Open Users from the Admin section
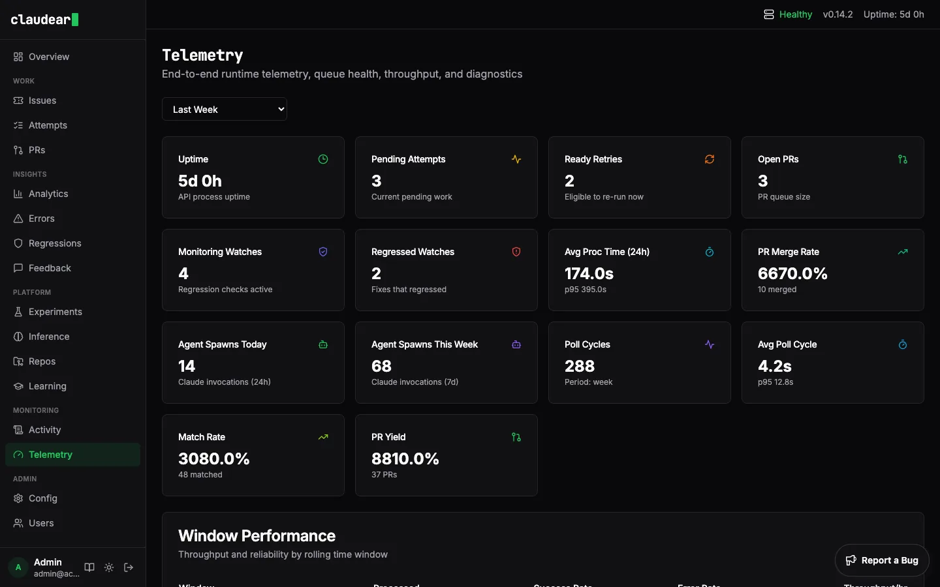 point(40,523)
